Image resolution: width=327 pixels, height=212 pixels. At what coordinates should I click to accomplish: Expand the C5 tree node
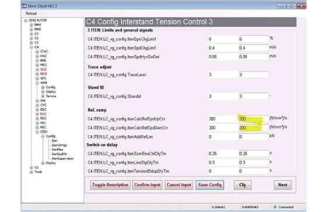click(32, 168)
